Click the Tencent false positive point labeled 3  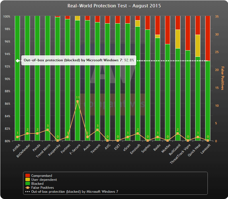pos(97,130)
